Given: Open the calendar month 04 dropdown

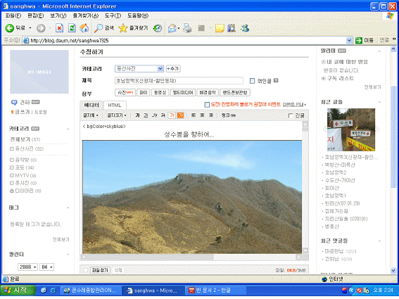Looking at the screenshot, I should [x=46, y=267].
